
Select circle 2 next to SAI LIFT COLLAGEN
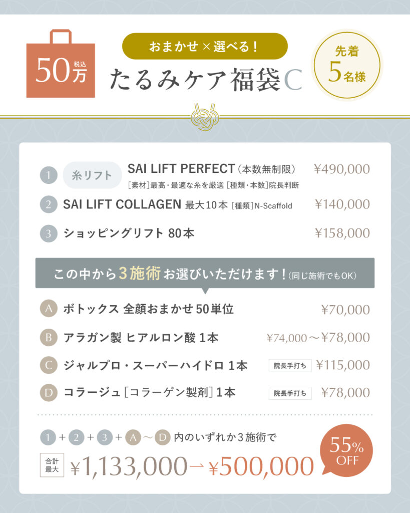(x=49, y=204)
